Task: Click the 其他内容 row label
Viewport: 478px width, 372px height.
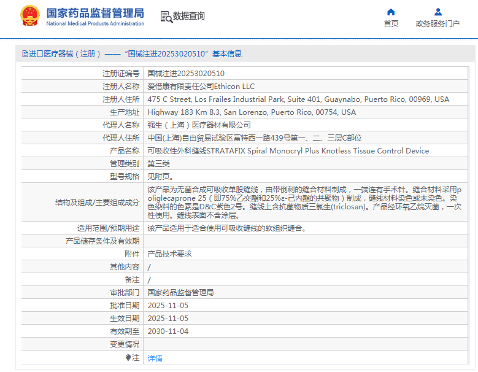Action: pyautogui.click(x=125, y=267)
